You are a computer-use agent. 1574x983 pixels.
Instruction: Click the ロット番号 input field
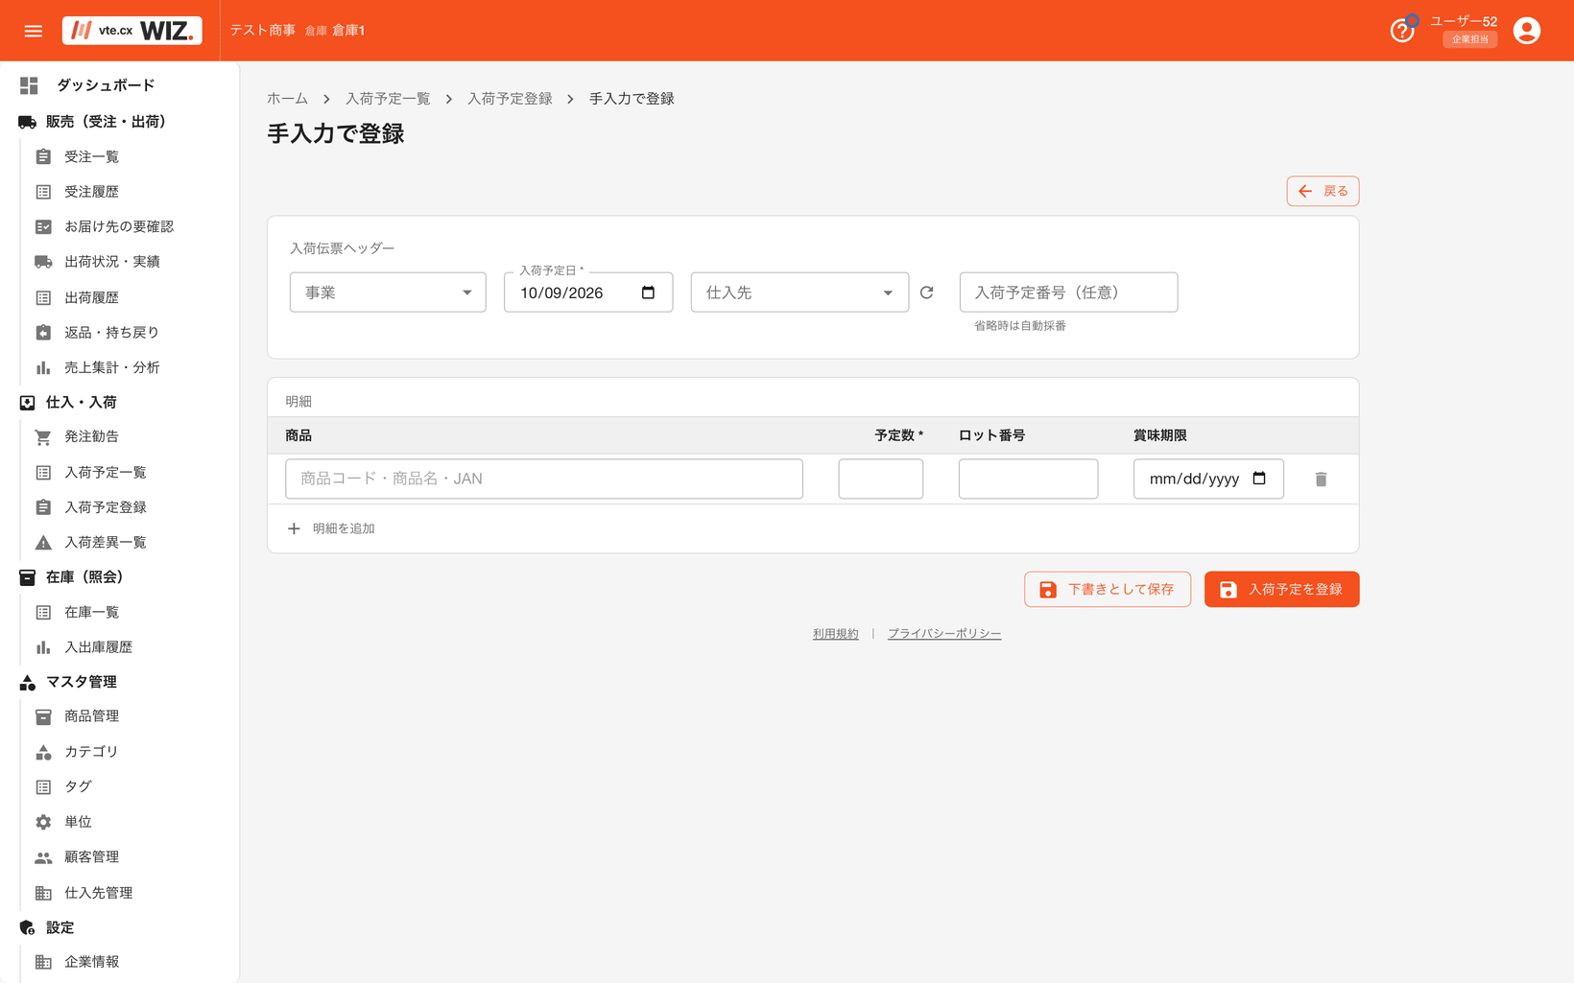[x=1028, y=479]
